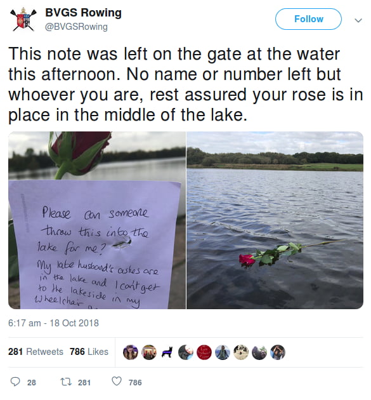This screenshot has width=371, height=400.
Task: Open the tweet timestamp 18 Oct 2018
Action: [x=53, y=323]
